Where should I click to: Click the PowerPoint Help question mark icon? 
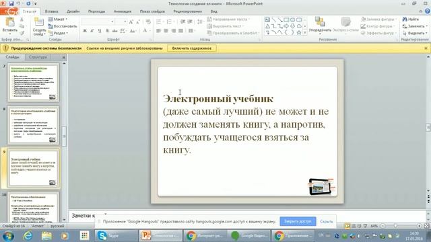tap(428, 11)
